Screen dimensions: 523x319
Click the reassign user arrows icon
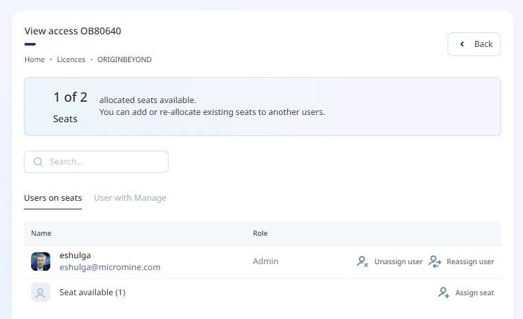pos(434,262)
